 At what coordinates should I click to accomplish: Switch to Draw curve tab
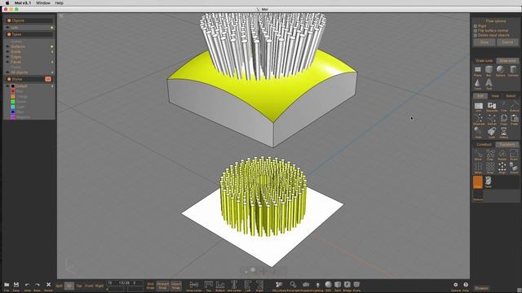click(x=484, y=61)
